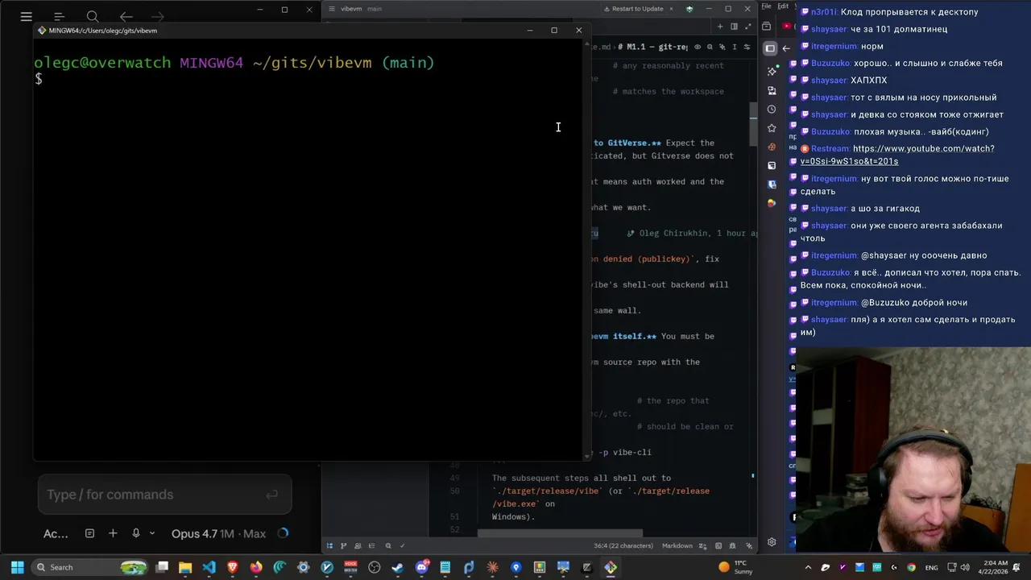Click the green shield icon in editor title bar
This screenshot has height=580, width=1031.
[689, 9]
